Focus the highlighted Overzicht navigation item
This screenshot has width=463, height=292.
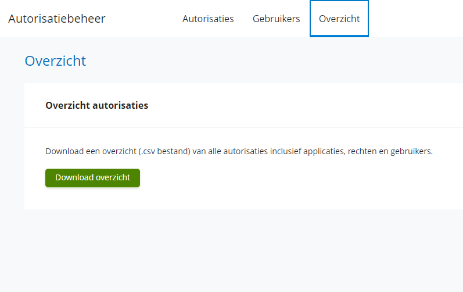coord(339,19)
